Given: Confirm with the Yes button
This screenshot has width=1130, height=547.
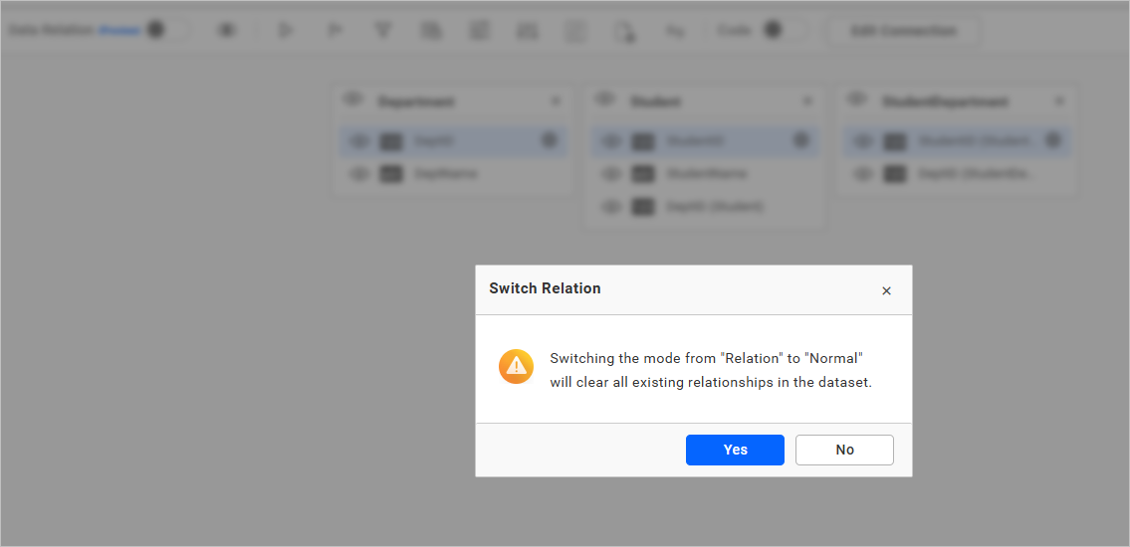Looking at the screenshot, I should coord(735,450).
